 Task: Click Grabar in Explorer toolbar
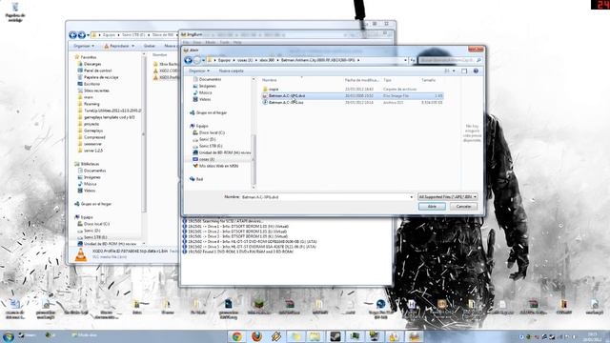(150, 46)
